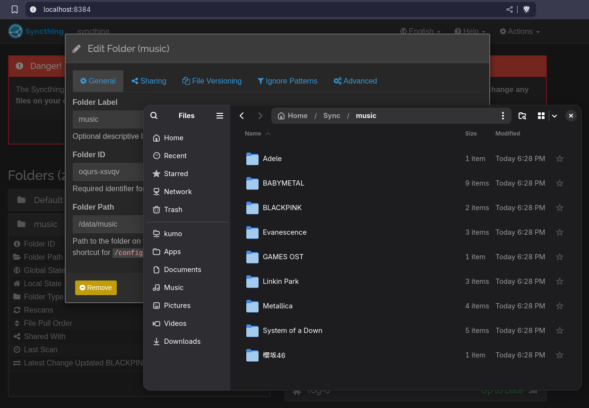This screenshot has height=408, width=589.
Task: Click the browser bookmark icon
Action: pos(15,9)
